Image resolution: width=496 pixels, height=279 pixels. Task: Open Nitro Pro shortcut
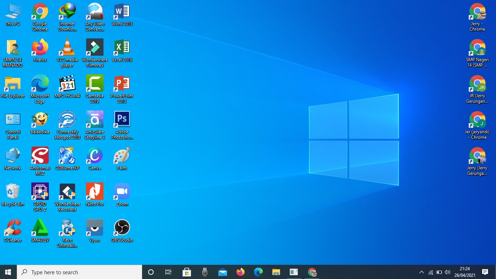(x=95, y=195)
